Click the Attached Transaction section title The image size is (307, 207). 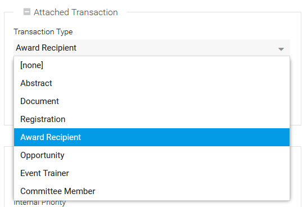[76, 12]
